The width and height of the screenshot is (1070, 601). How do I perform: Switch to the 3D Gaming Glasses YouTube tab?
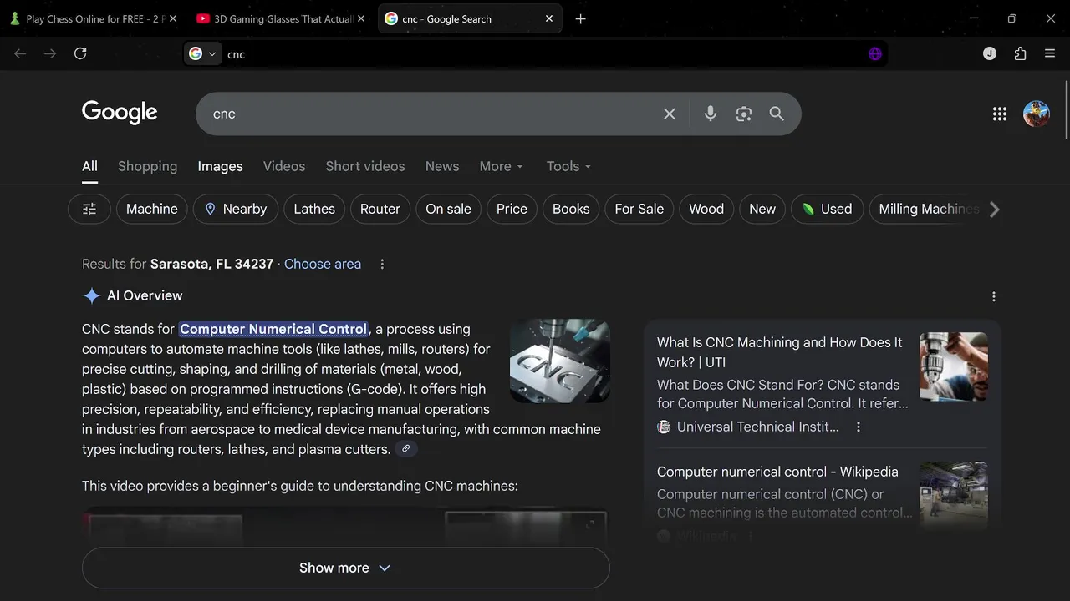coord(280,18)
